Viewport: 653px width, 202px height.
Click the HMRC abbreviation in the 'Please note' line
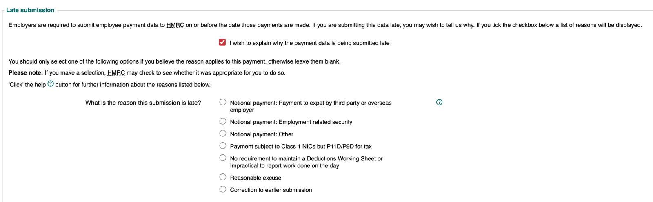(x=116, y=73)
